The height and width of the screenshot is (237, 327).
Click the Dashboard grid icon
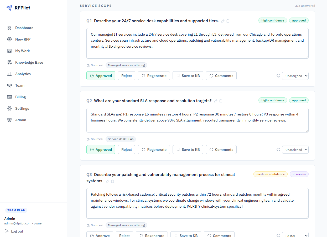(x=9, y=28)
